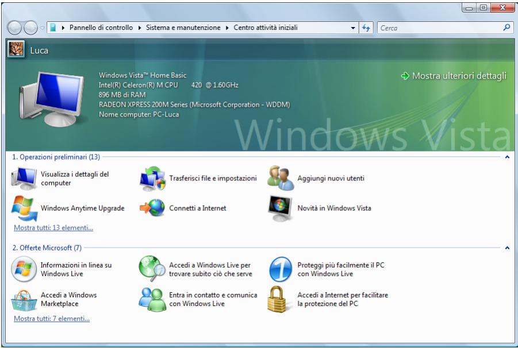Image resolution: width=518 pixels, height=348 pixels.
Task: Close the Centro attività iniziali window
Action: 502,8
